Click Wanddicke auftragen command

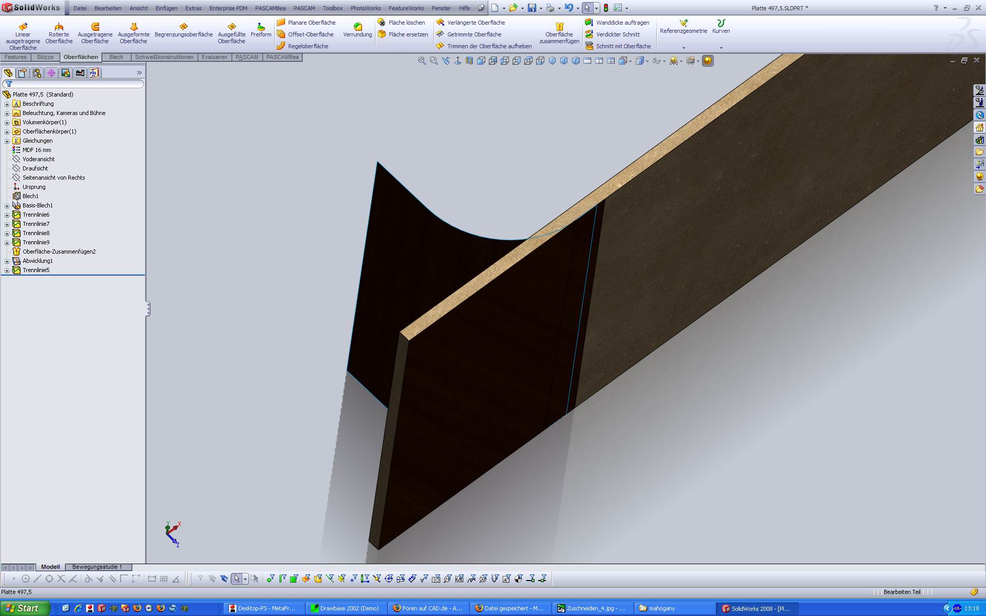tap(617, 23)
